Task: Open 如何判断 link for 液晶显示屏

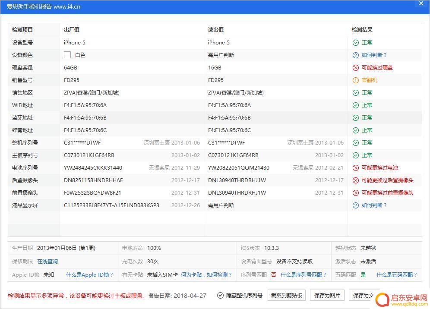Action: click(374, 205)
